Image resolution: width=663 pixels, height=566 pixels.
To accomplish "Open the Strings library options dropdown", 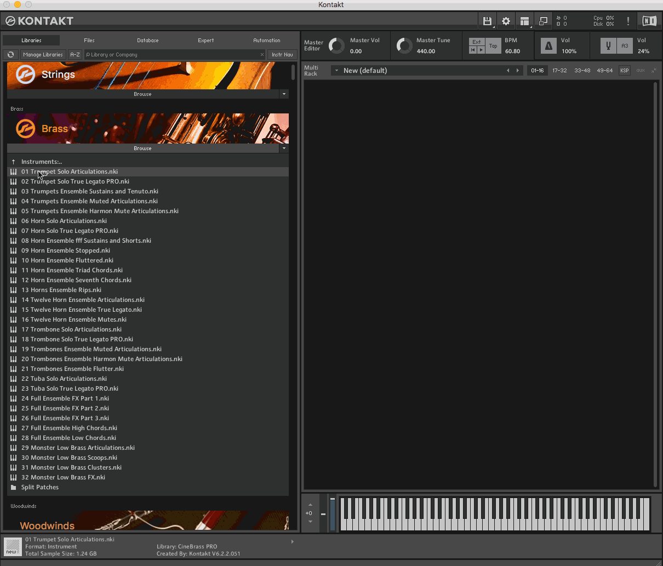I will pyautogui.click(x=284, y=94).
